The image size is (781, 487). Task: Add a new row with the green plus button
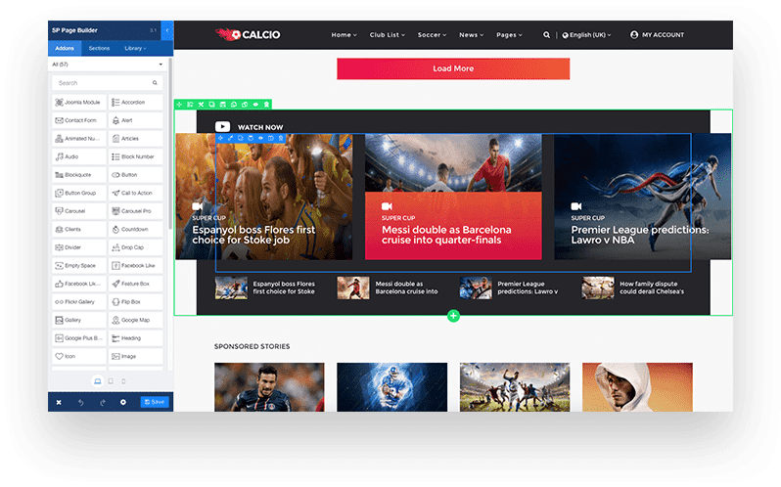(453, 316)
